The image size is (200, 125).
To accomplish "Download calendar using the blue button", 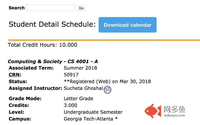I will click(127, 25).
